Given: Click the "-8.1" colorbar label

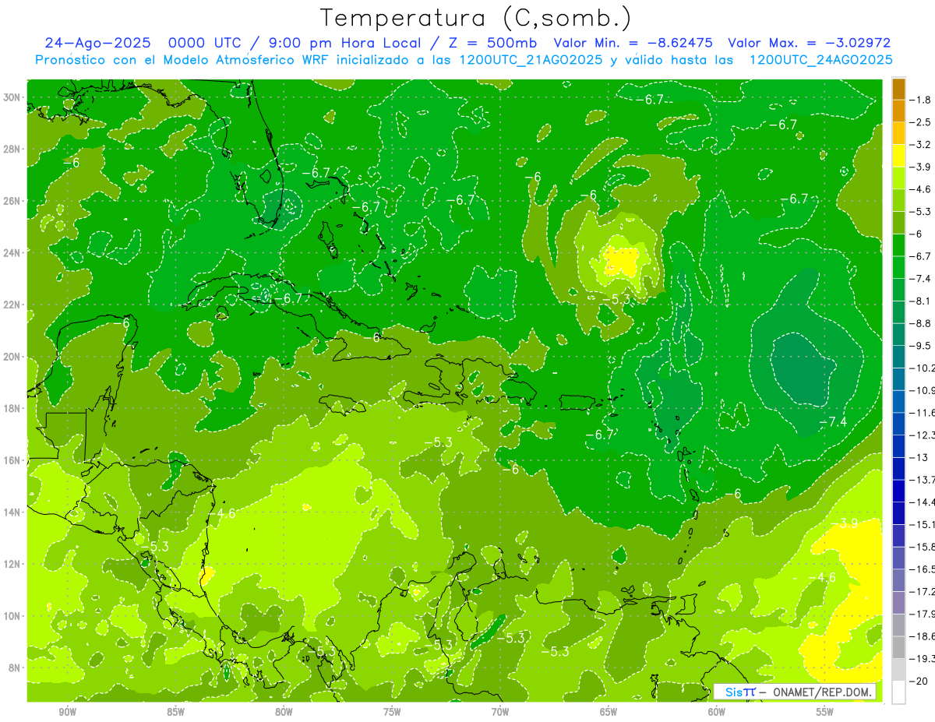Looking at the screenshot, I should click(x=920, y=301).
